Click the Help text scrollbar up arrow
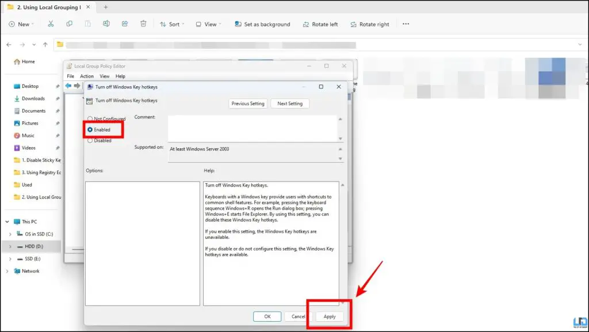 click(x=343, y=185)
